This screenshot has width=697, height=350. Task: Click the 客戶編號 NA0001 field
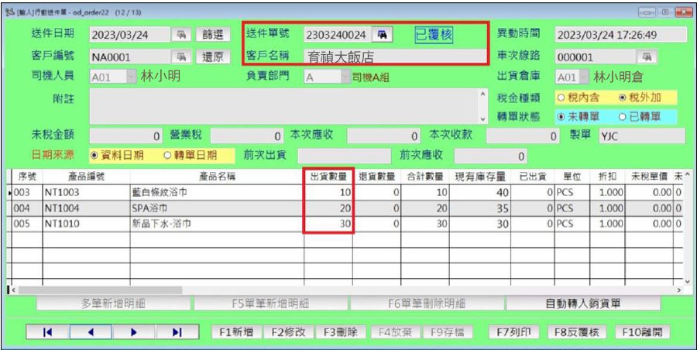pyautogui.click(x=130, y=57)
